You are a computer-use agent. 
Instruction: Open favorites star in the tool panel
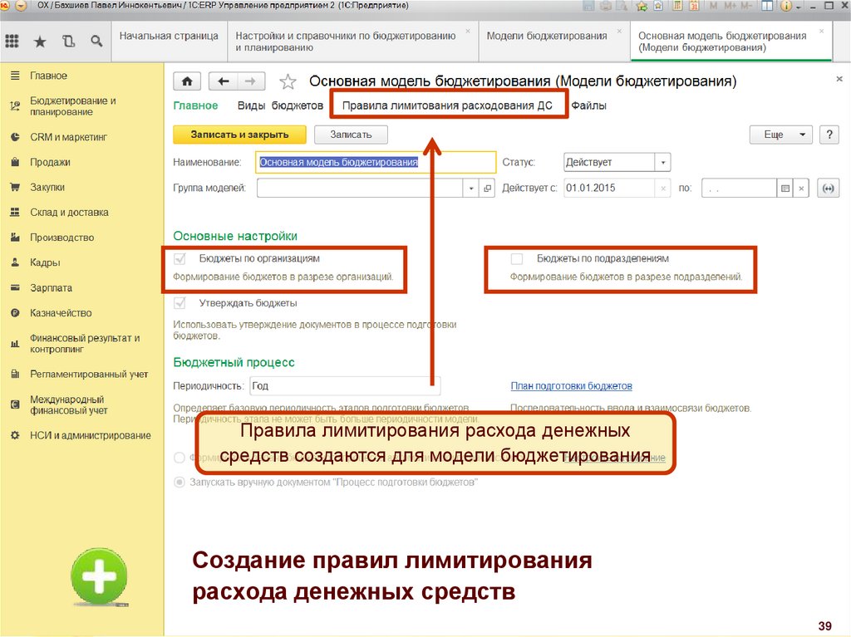click(x=40, y=42)
